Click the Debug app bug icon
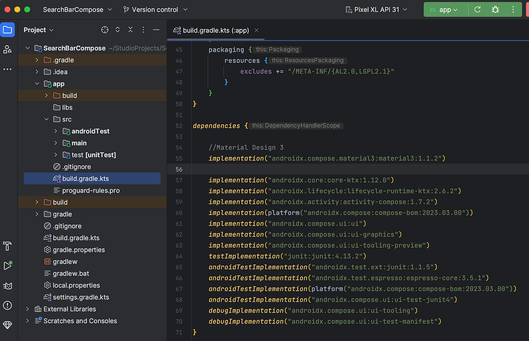 495,9
